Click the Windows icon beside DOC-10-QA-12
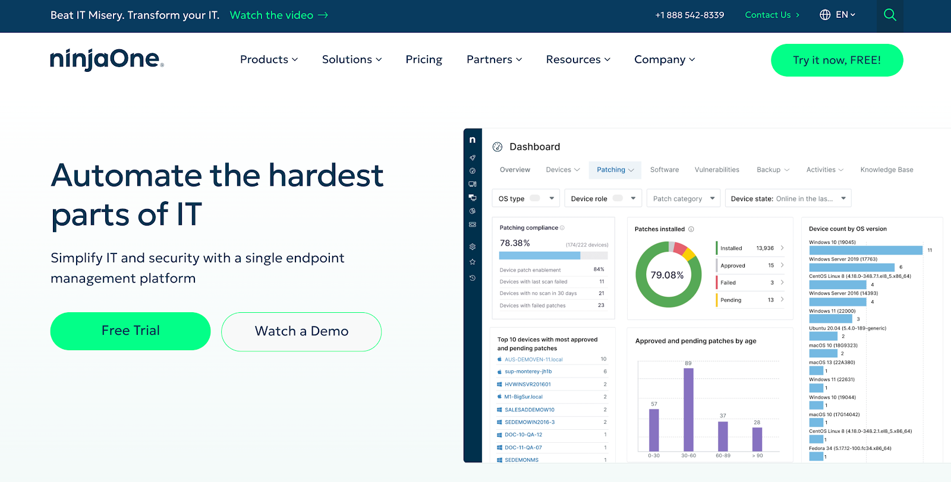Screen dimensions: 951x482 (499, 435)
